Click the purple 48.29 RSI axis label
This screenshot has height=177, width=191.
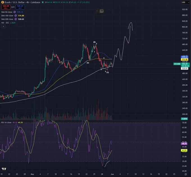[184, 144]
